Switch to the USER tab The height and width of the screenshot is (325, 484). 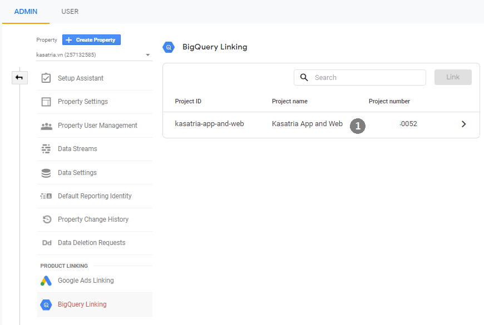click(x=70, y=12)
